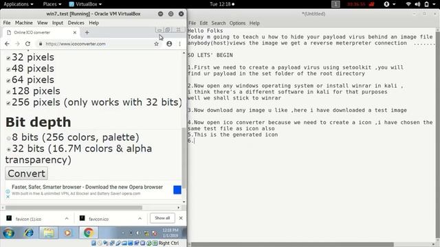Open the Chrome profile account icon

[x=169, y=44]
